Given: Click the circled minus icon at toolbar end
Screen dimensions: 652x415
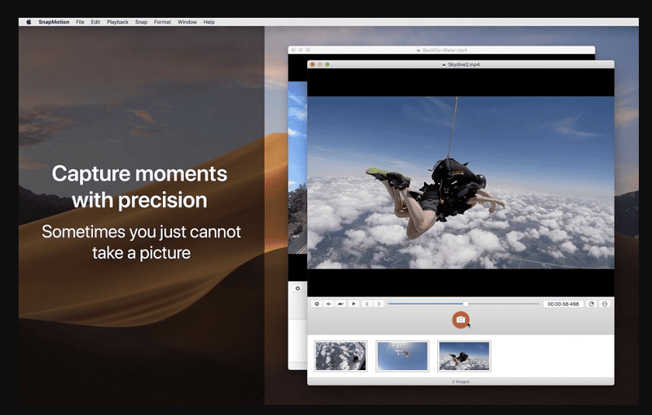Looking at the screenshot, I should tap(605, 304).
